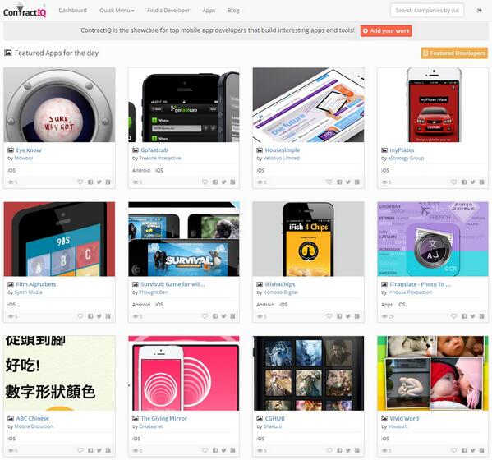Open the Apps menu item
This screenshot has width=492, height=460.
(209, 11)
